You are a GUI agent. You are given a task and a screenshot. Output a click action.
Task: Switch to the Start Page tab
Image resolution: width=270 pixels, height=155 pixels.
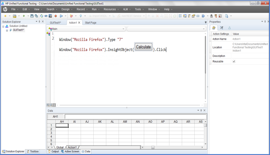(x=90, y=23)
